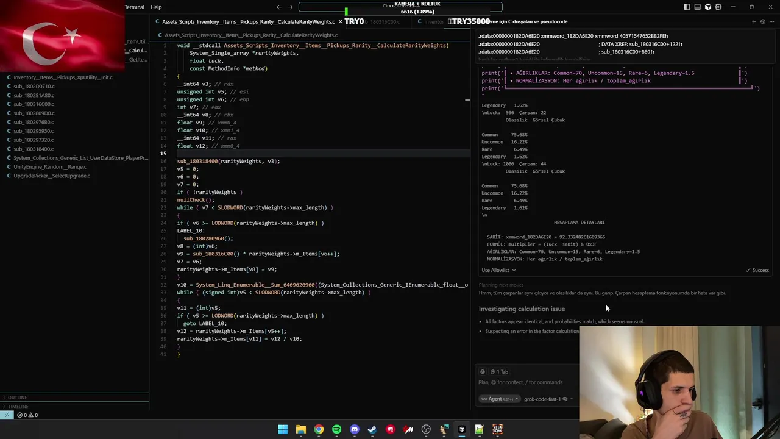Image resolution: width=780 pixels, height=439 pixels.
Task: Click HESAPLAMA DETAYLARI heading in chat output
Action: (x=579, y=223)
